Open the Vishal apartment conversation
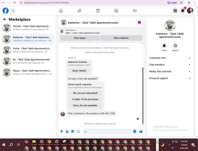 click(x=28, y=50)
